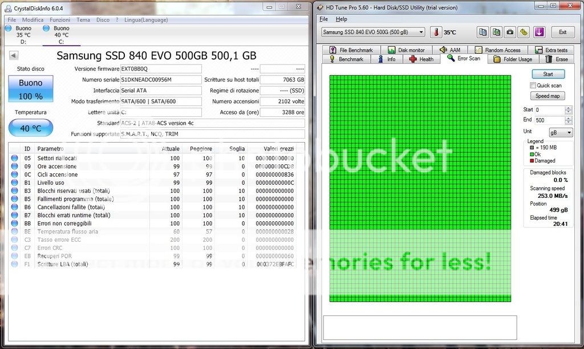584x349 pixels.
Task: Open the Funzioni menu
Action: point(60,20)
